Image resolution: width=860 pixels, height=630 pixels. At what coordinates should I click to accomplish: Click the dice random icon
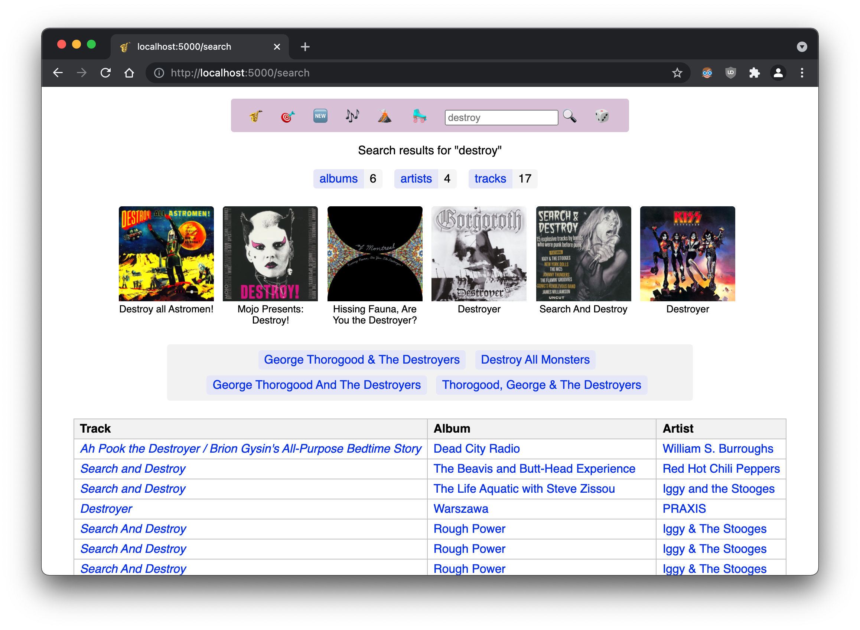tap(602, 116)
